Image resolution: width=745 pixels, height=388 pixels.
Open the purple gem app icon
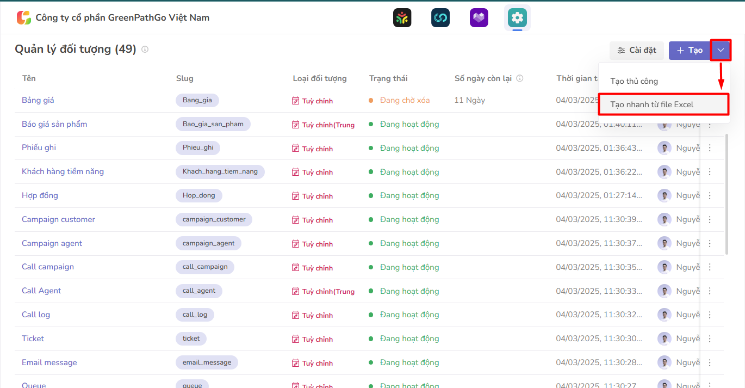479,18
